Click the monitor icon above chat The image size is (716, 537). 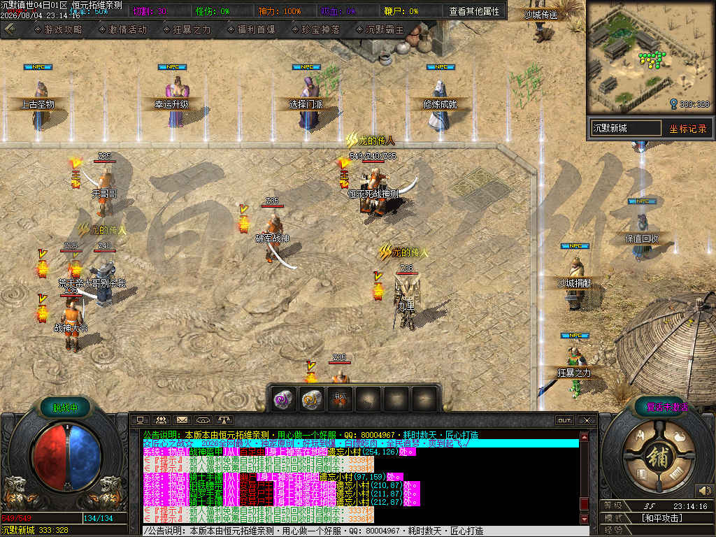tap(140, 420)
